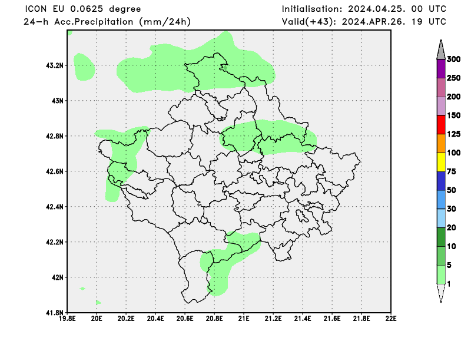Click the '42.2N' latitude label
The image size is (471, 364).
pos(54,242)
